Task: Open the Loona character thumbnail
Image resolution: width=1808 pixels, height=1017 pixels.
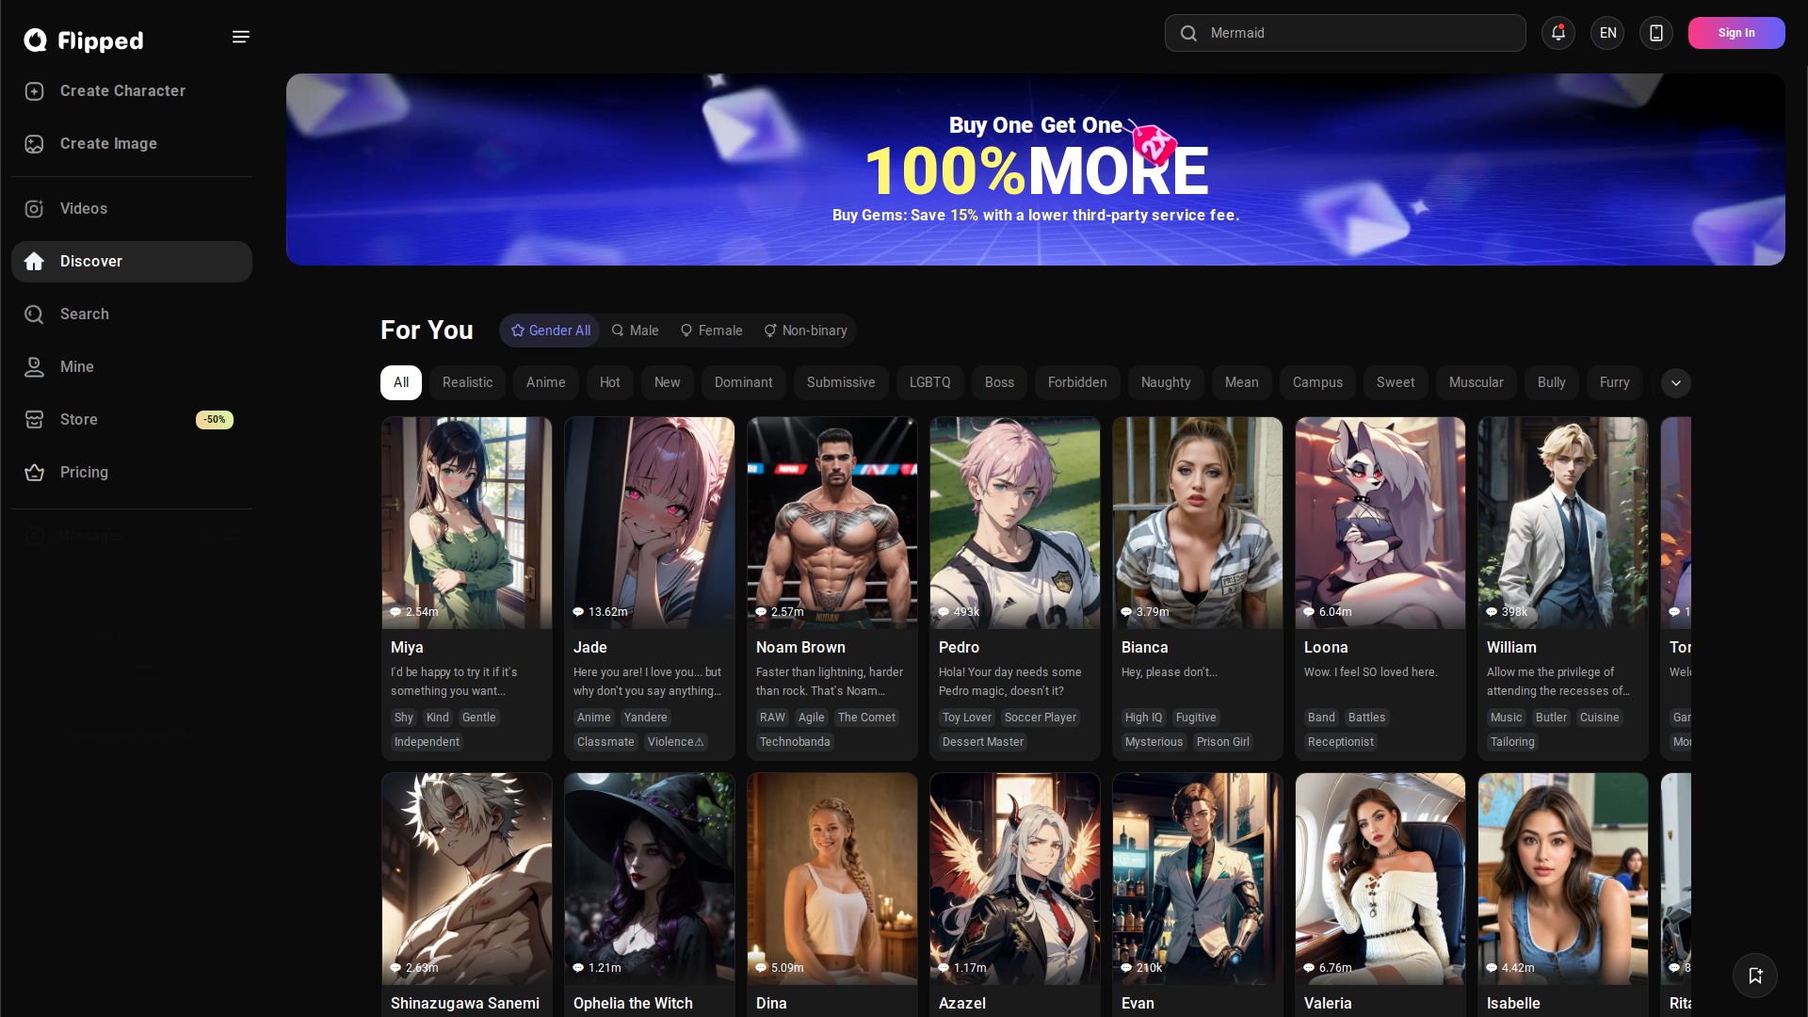Action: coord(1380,524)
